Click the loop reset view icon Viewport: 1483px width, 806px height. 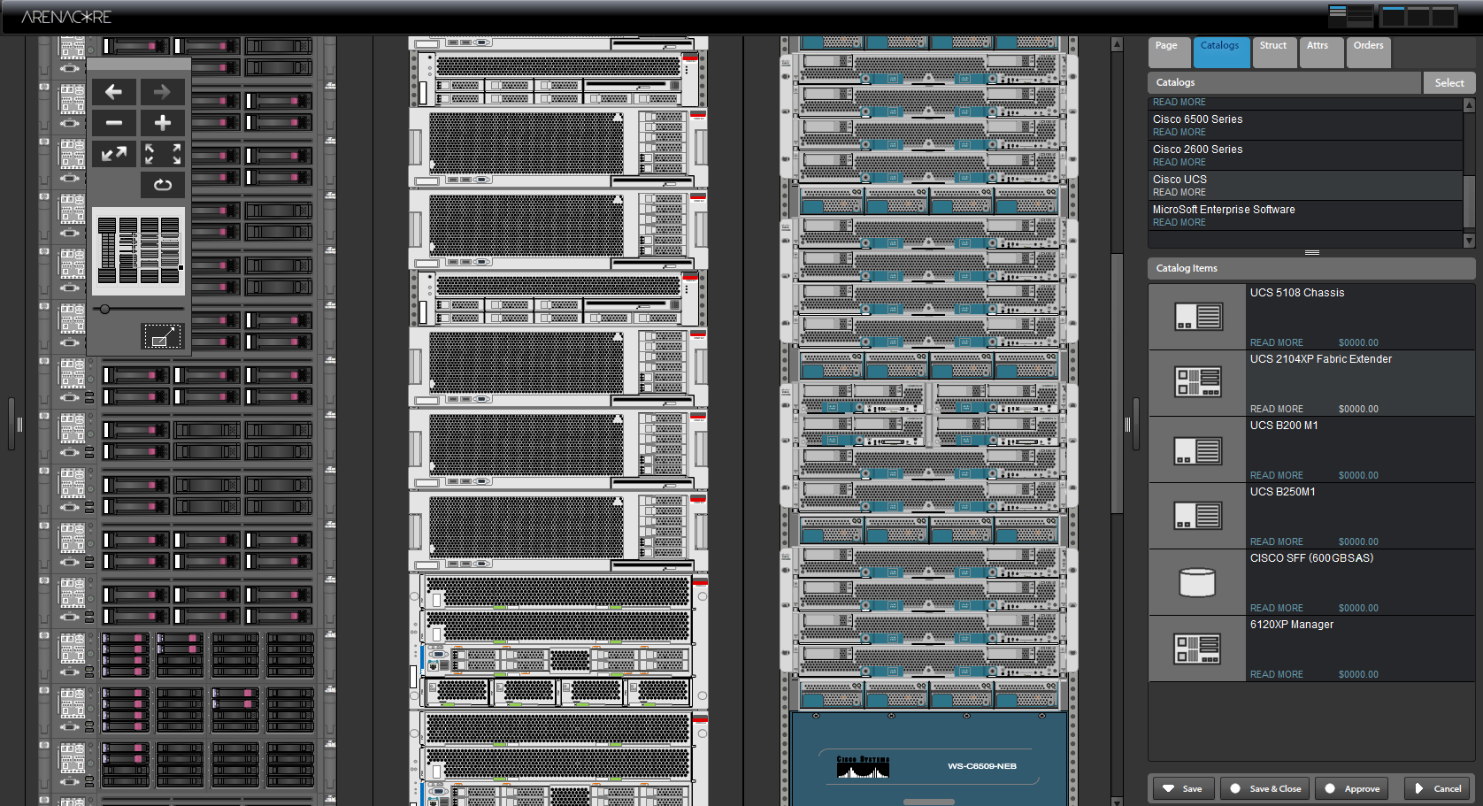point(163,185)
